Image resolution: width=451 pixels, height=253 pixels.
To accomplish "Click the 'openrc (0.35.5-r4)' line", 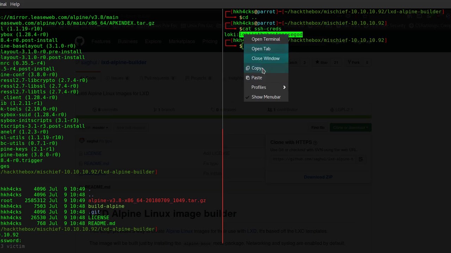I will pos(23,63).
